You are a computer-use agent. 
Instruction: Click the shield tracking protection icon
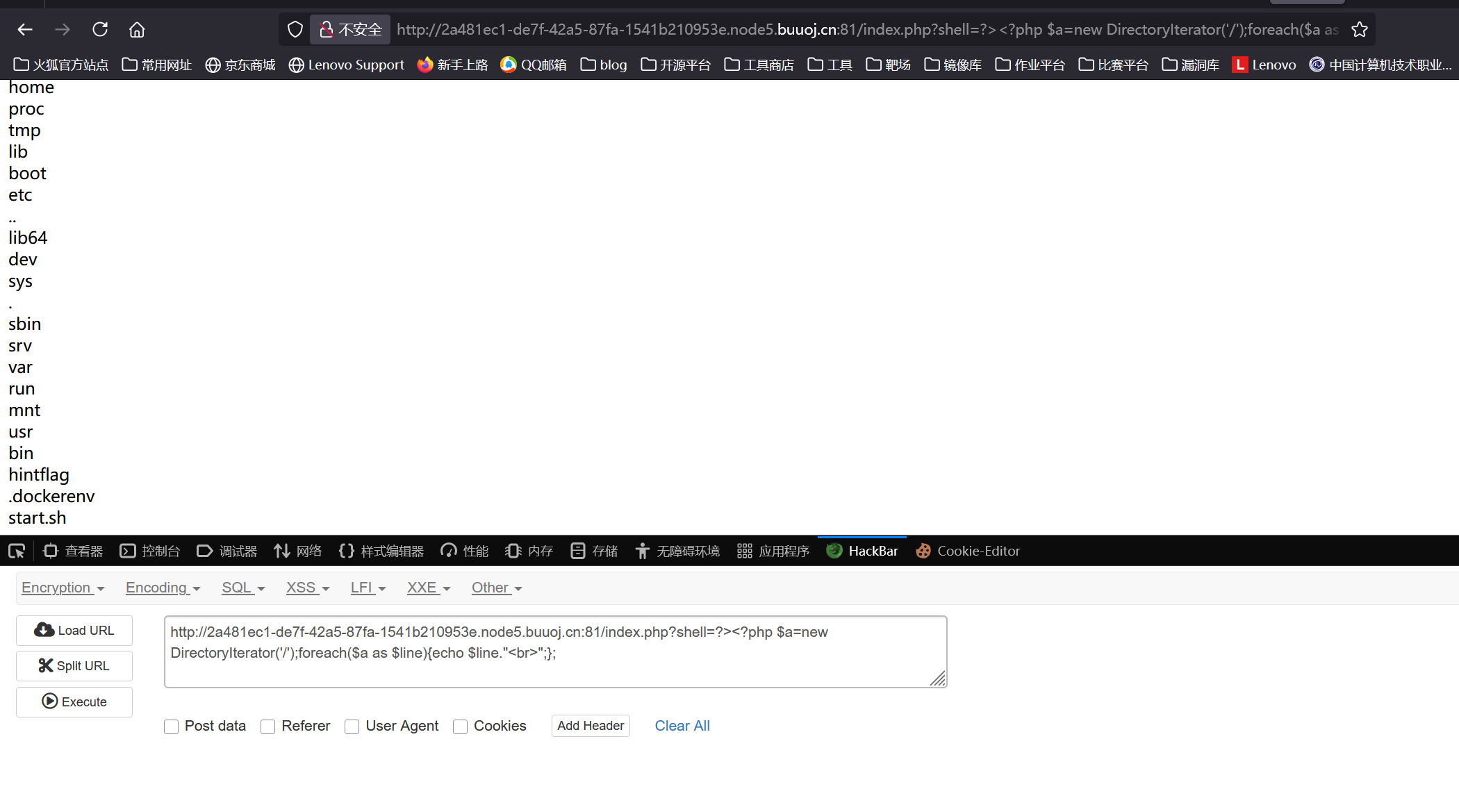point(295,29)
